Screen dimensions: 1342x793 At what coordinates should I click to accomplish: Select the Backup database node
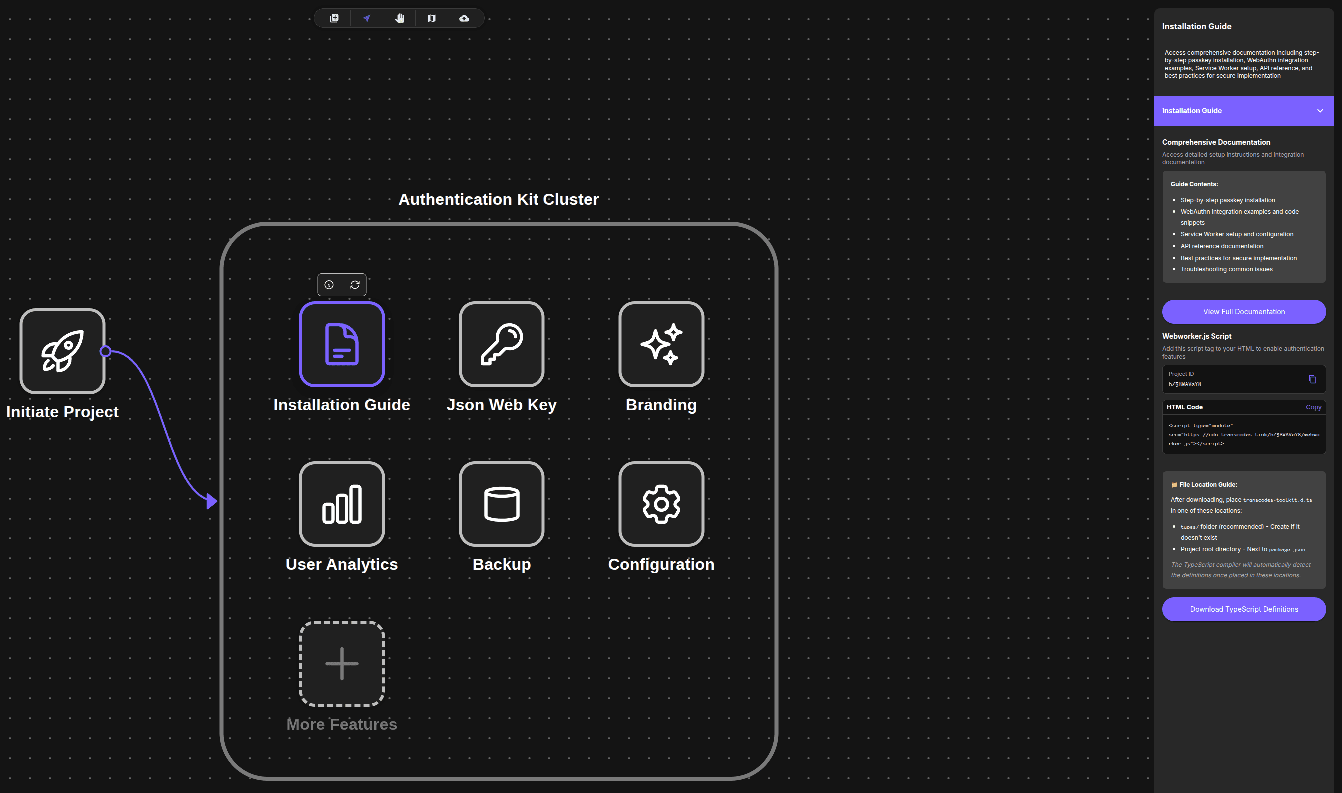[x=501, y=504]
